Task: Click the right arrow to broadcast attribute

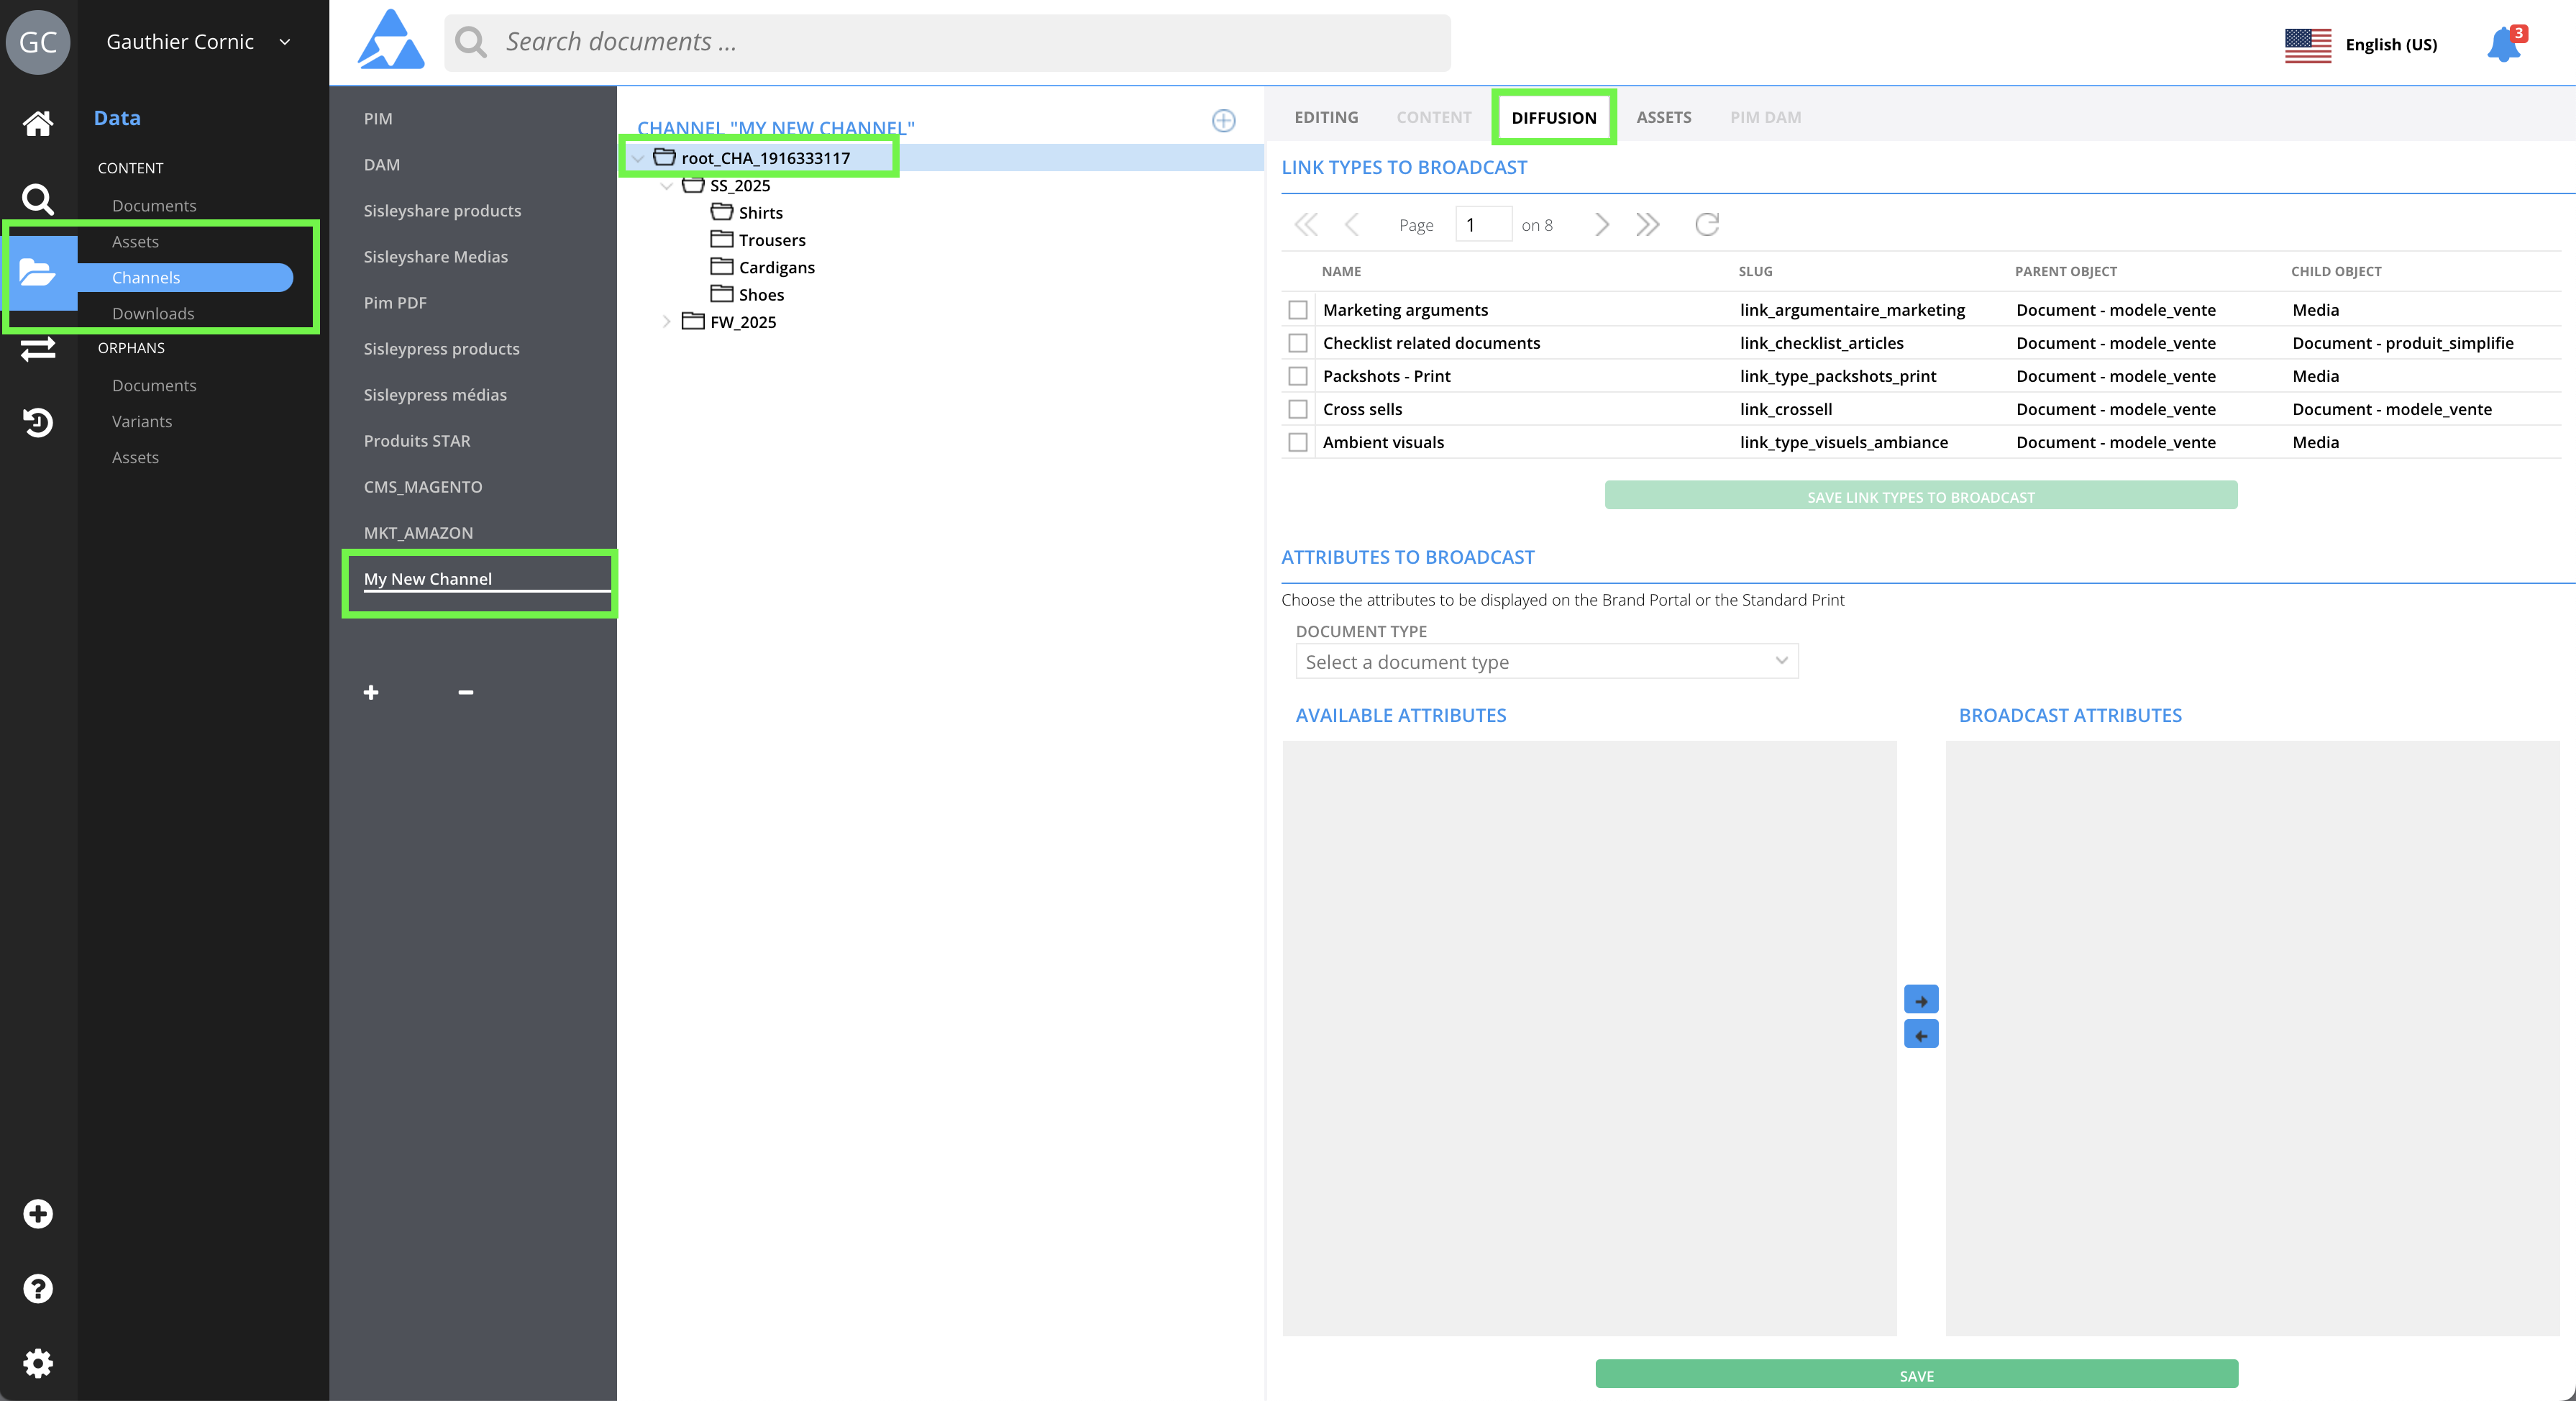Action: (1920, 999)
